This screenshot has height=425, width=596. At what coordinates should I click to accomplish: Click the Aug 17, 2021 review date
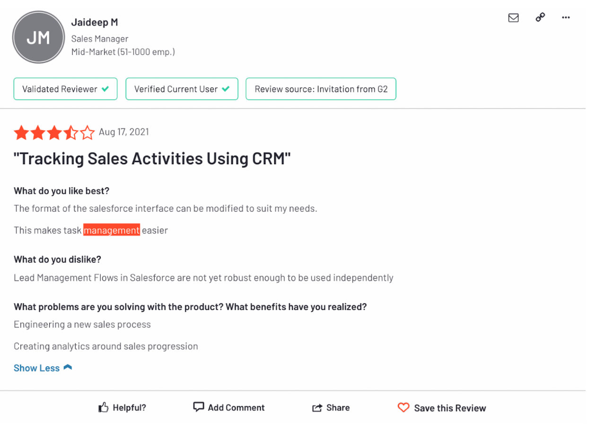[124, 132]
